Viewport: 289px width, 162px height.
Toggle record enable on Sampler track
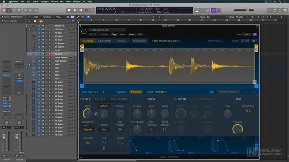point(50,54)
